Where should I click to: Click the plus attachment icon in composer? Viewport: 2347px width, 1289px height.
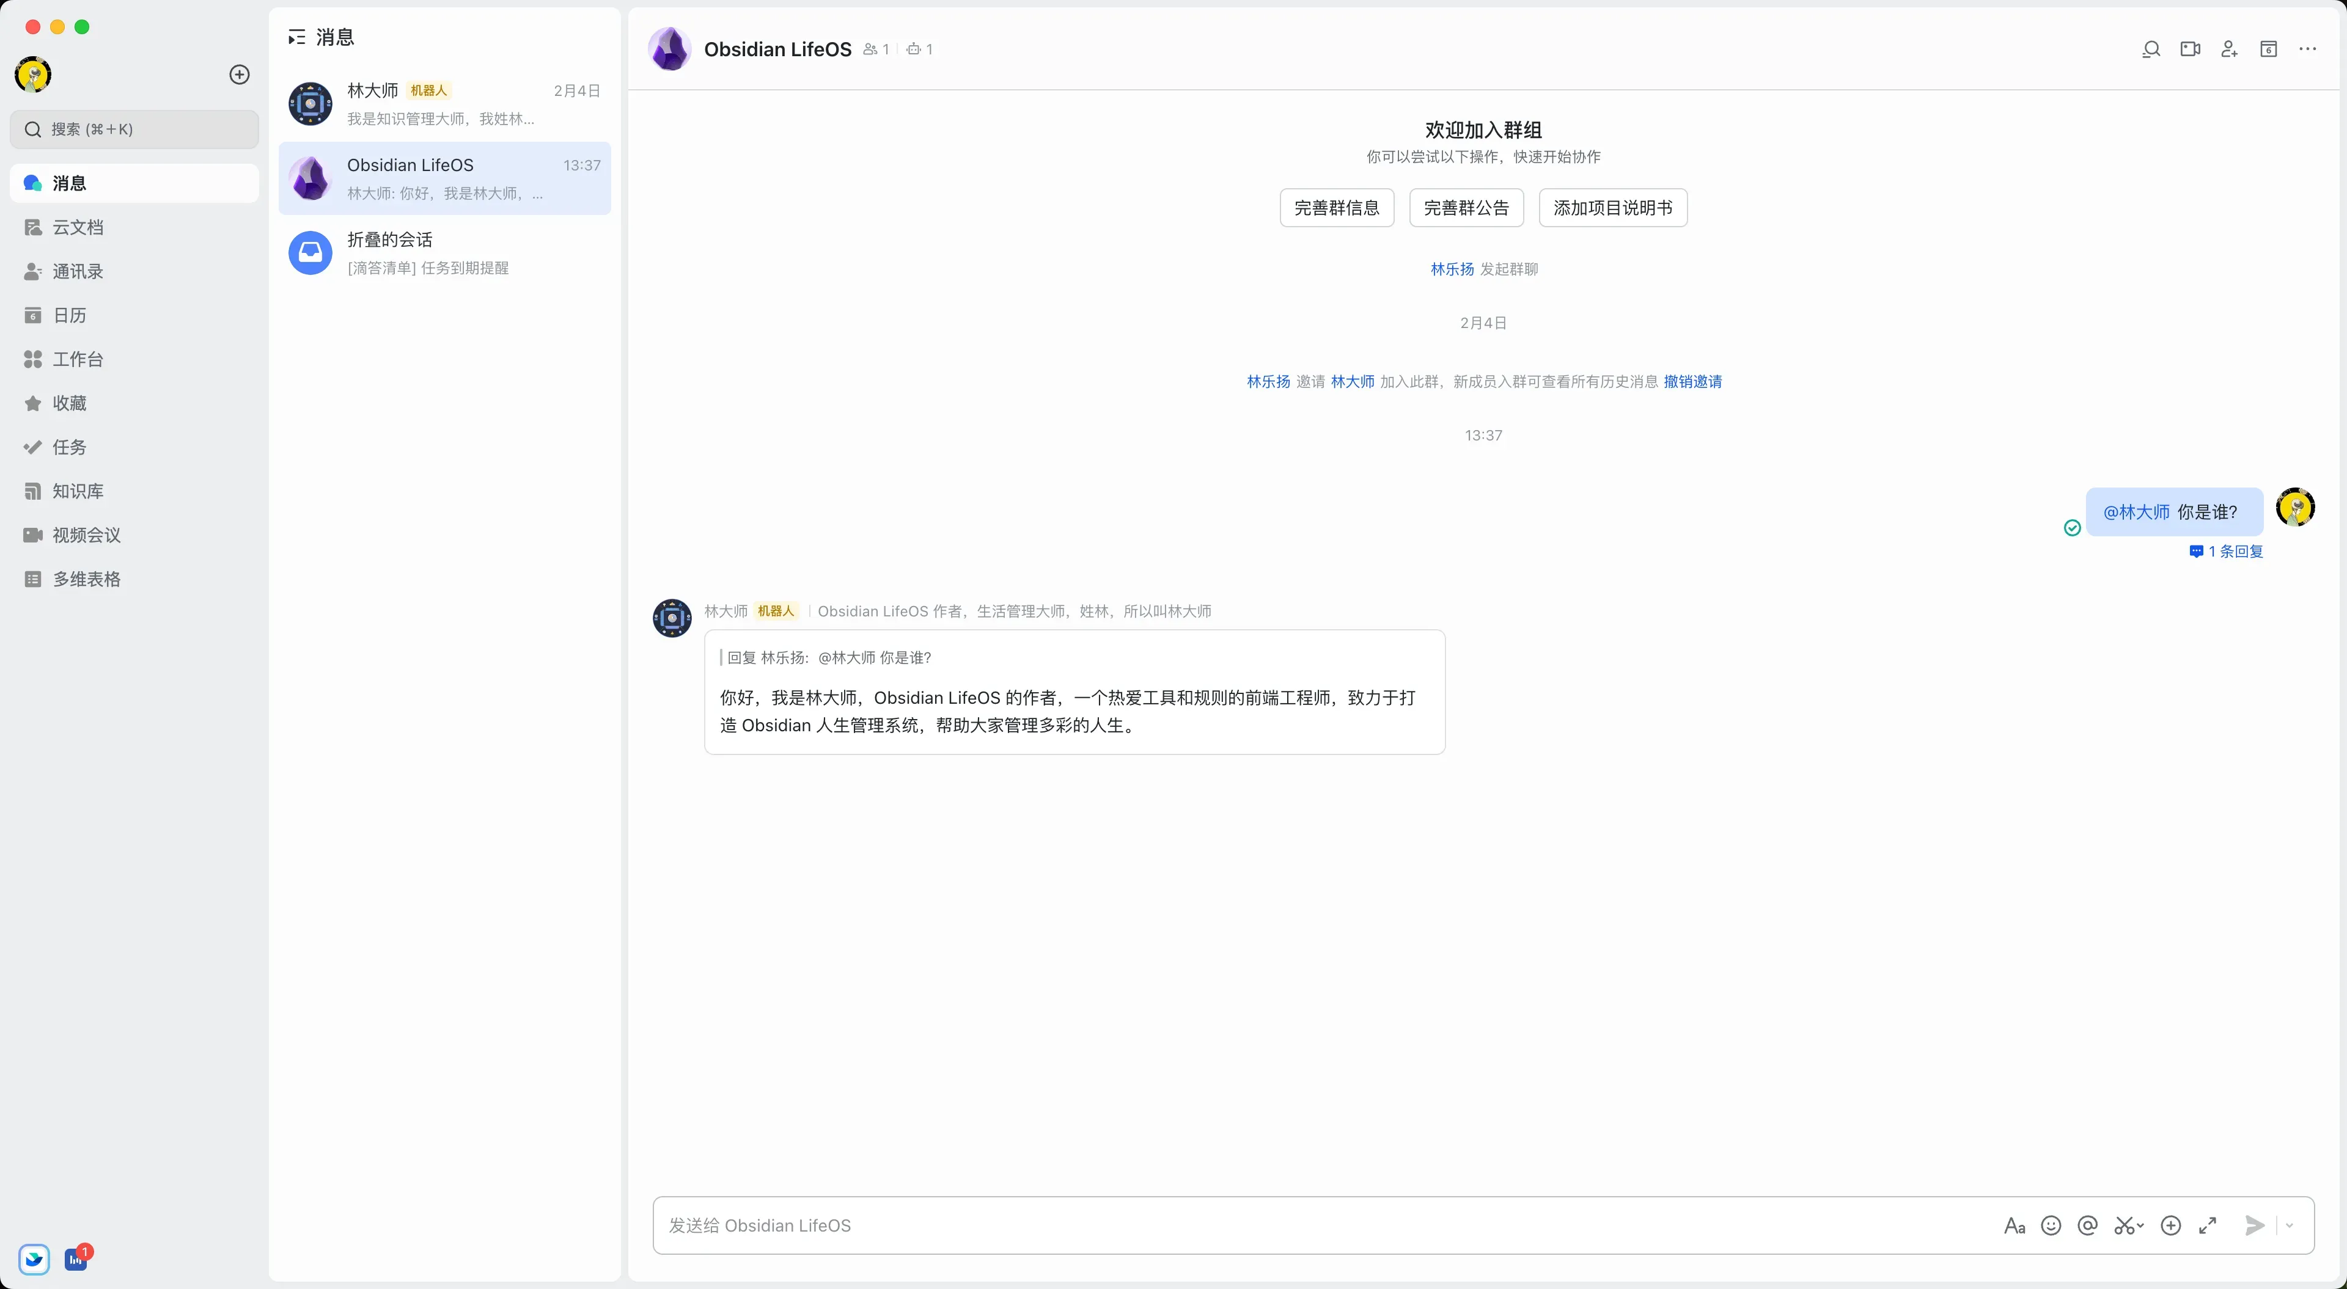pyautogui.click(x=2171, y=1225)
